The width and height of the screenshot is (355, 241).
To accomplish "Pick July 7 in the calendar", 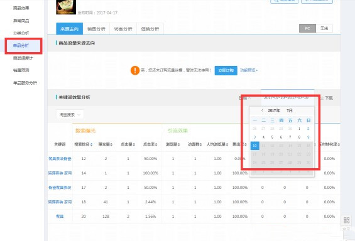I will click(x=290, y=137).
